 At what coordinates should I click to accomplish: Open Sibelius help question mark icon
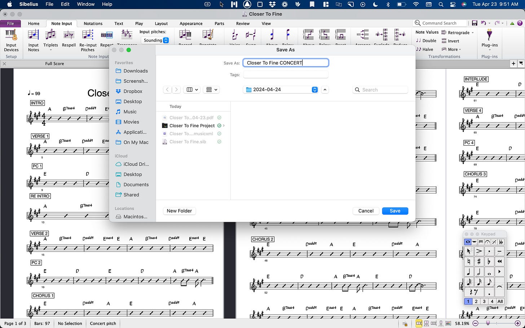coord(520,23)
